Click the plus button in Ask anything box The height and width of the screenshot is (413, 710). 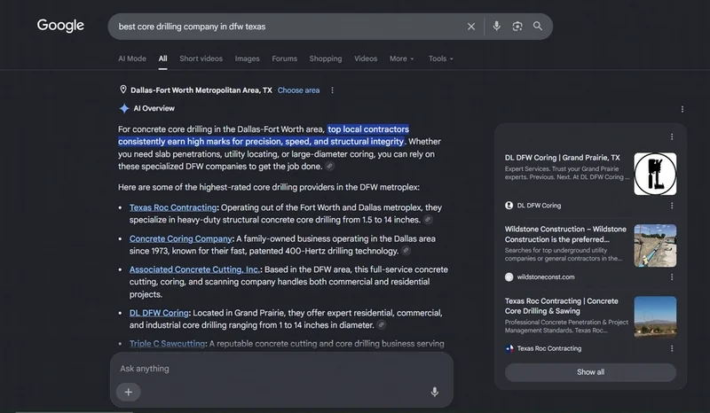[x=128, y=392]
